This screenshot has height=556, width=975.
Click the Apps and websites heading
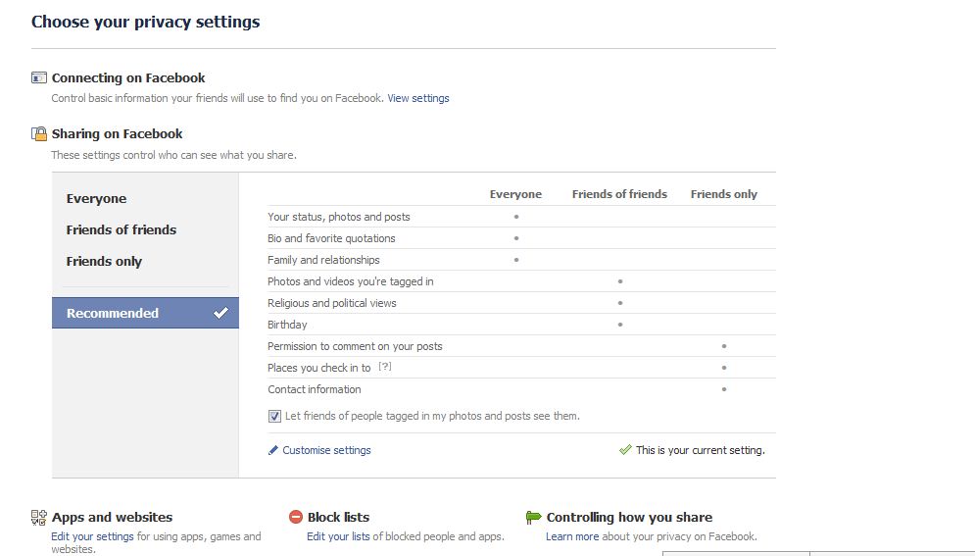pyautogui.click(x=112, y=517)
